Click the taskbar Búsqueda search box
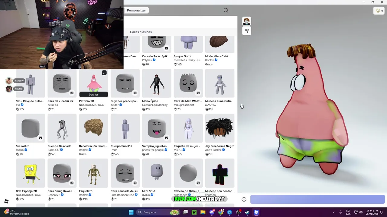 (159, 212)
